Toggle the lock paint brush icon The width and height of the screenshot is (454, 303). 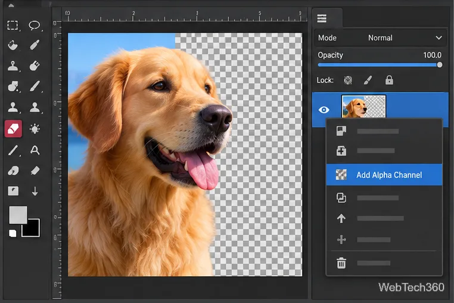(x=368, y=81)
